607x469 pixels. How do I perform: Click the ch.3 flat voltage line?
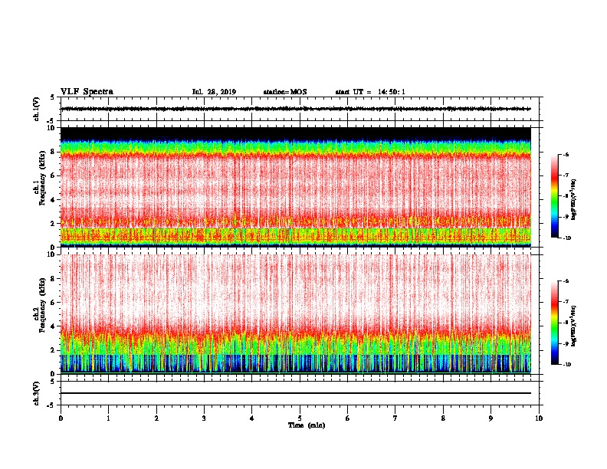296,393
